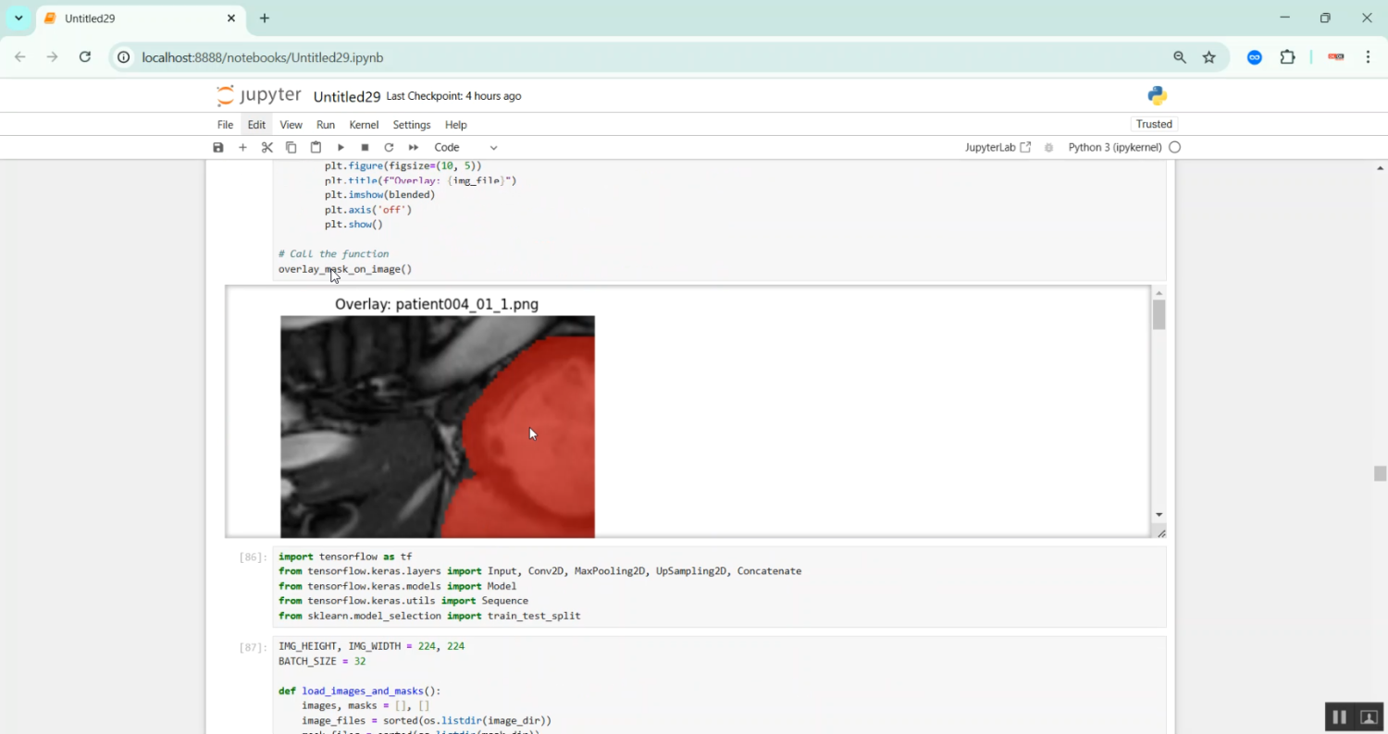
Task: Open the Kernel menu
Action: point(364,125)
